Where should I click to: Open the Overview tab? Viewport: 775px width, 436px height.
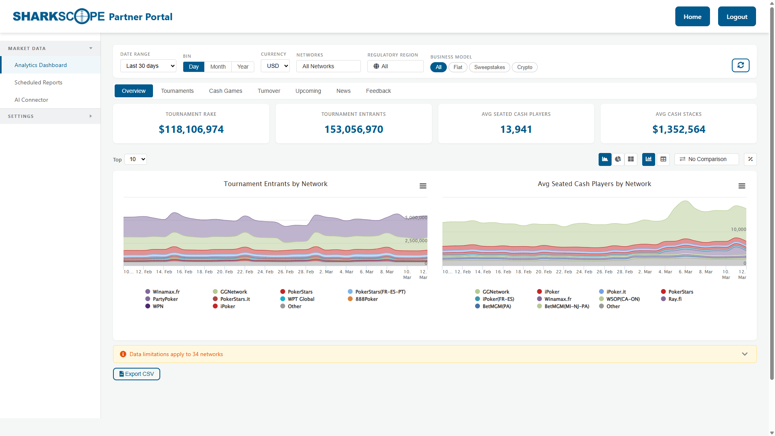[134, 91]
